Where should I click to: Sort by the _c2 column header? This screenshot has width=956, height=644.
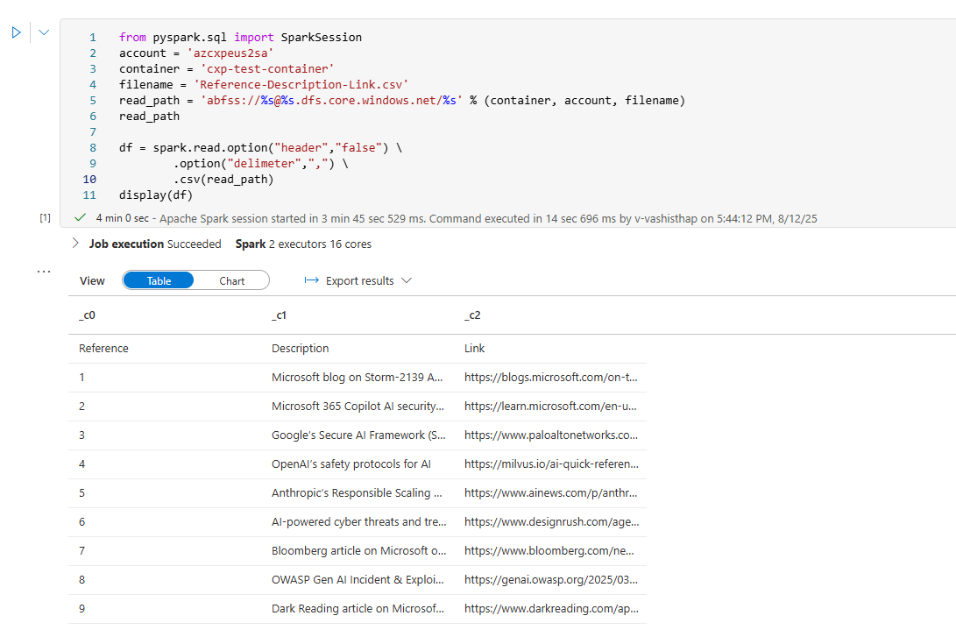pos(472,315)
